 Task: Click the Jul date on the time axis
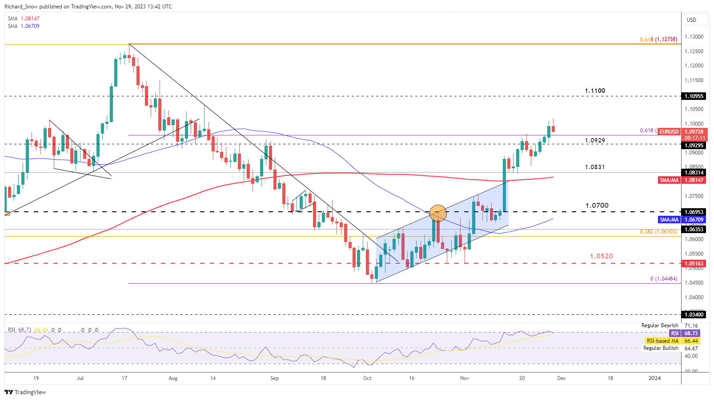(80, 378)
